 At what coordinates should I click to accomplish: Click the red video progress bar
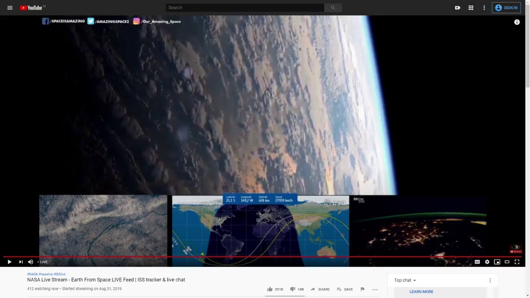click(x=263, y=257)
